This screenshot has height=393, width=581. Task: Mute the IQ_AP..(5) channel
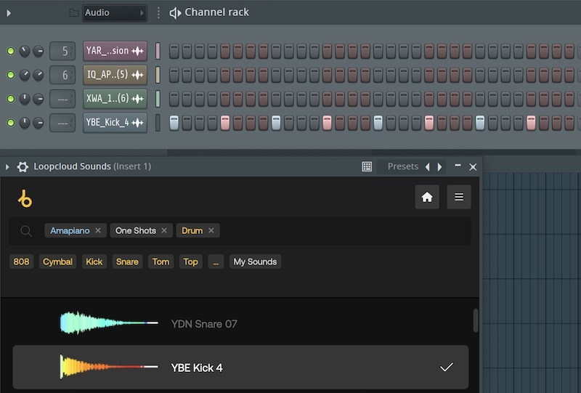[x=11, y=75]
